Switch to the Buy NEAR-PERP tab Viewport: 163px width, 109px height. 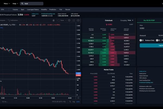[x=149, y=20]
